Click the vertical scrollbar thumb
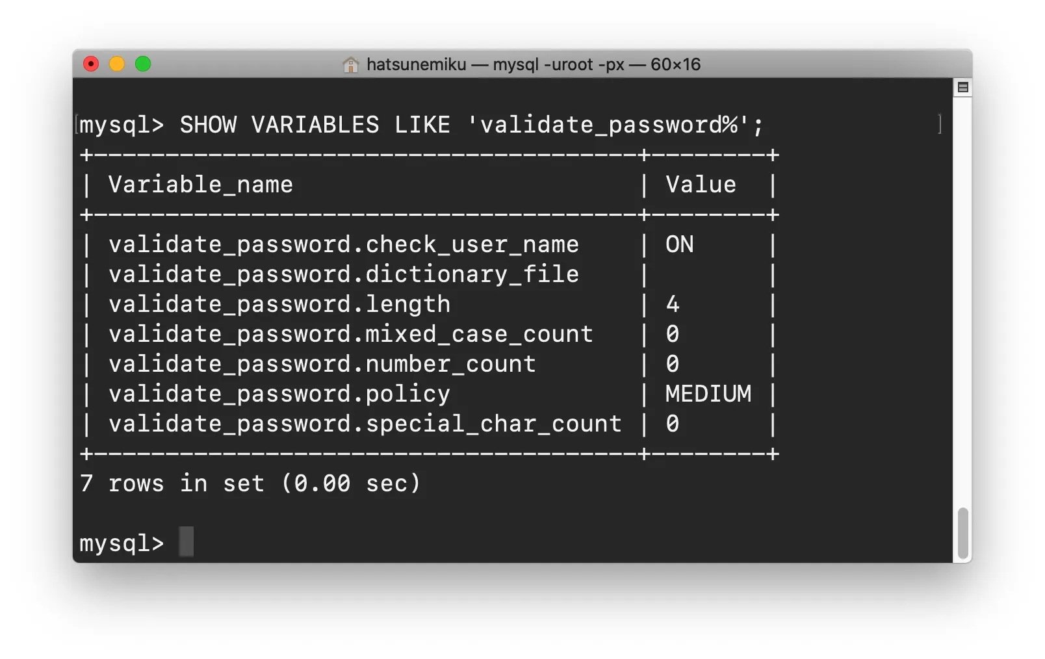This screenshot has height=659, width=1045. pos(962,533)
